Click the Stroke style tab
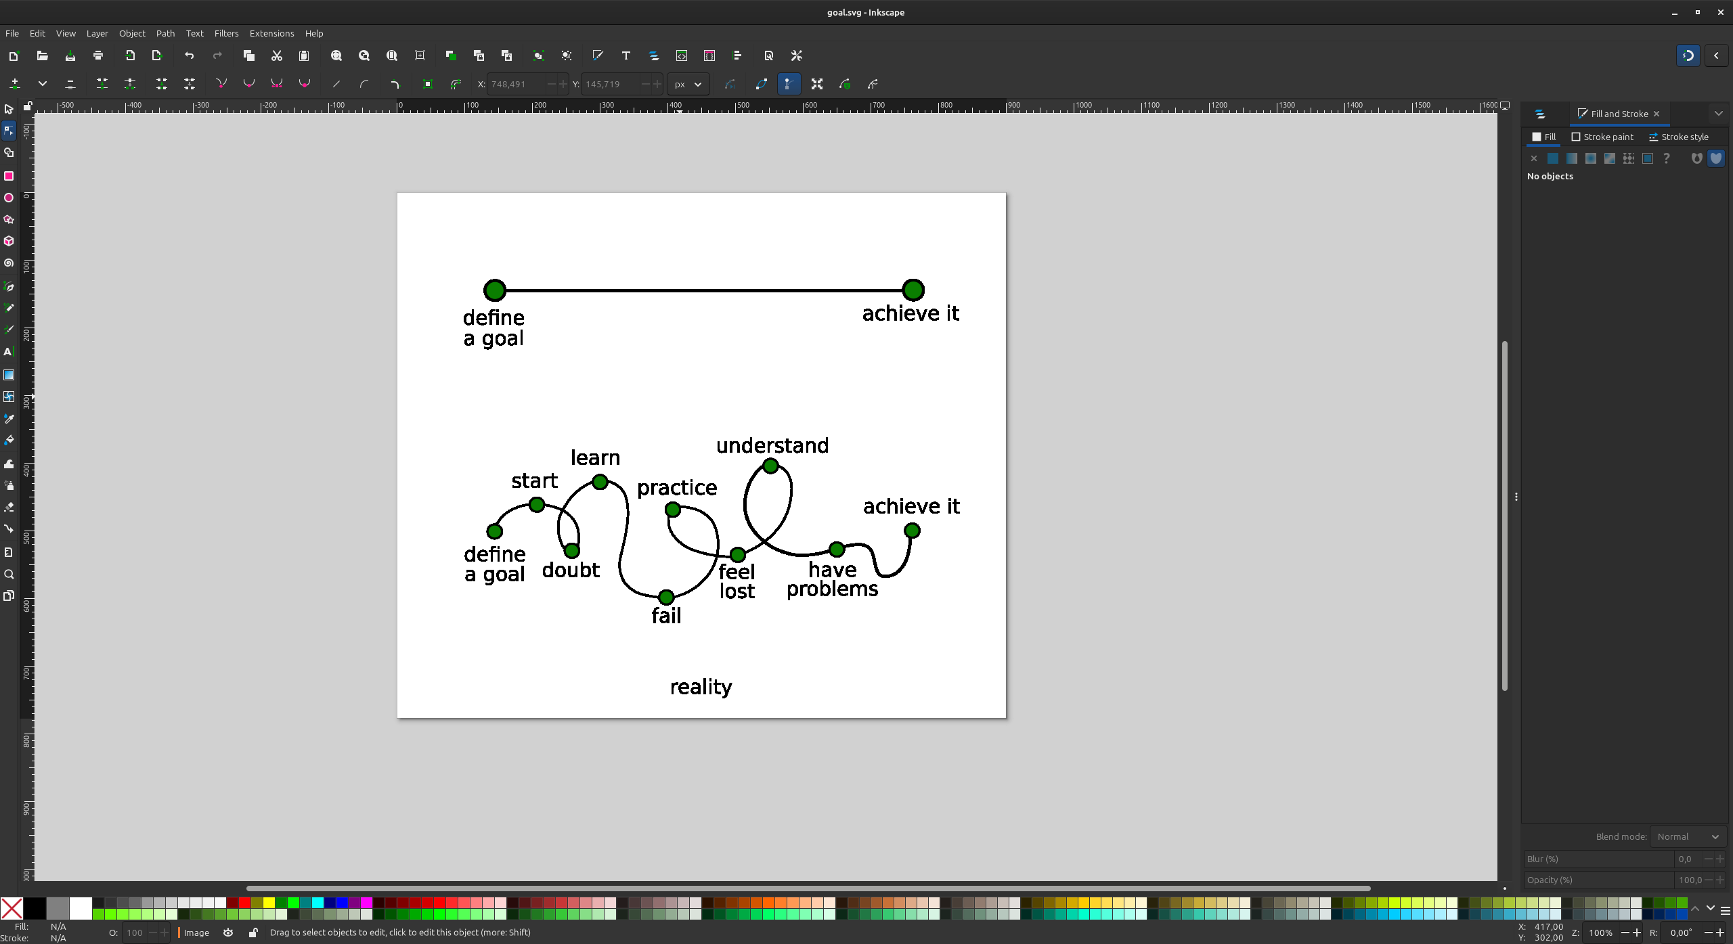 (1679, 137)
